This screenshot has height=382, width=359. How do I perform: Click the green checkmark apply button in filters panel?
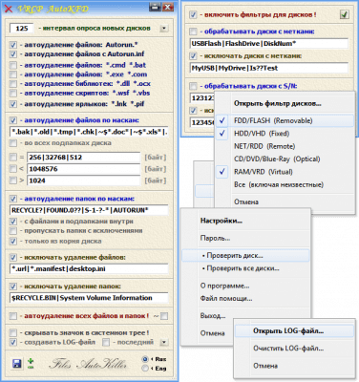pos(344,14)
